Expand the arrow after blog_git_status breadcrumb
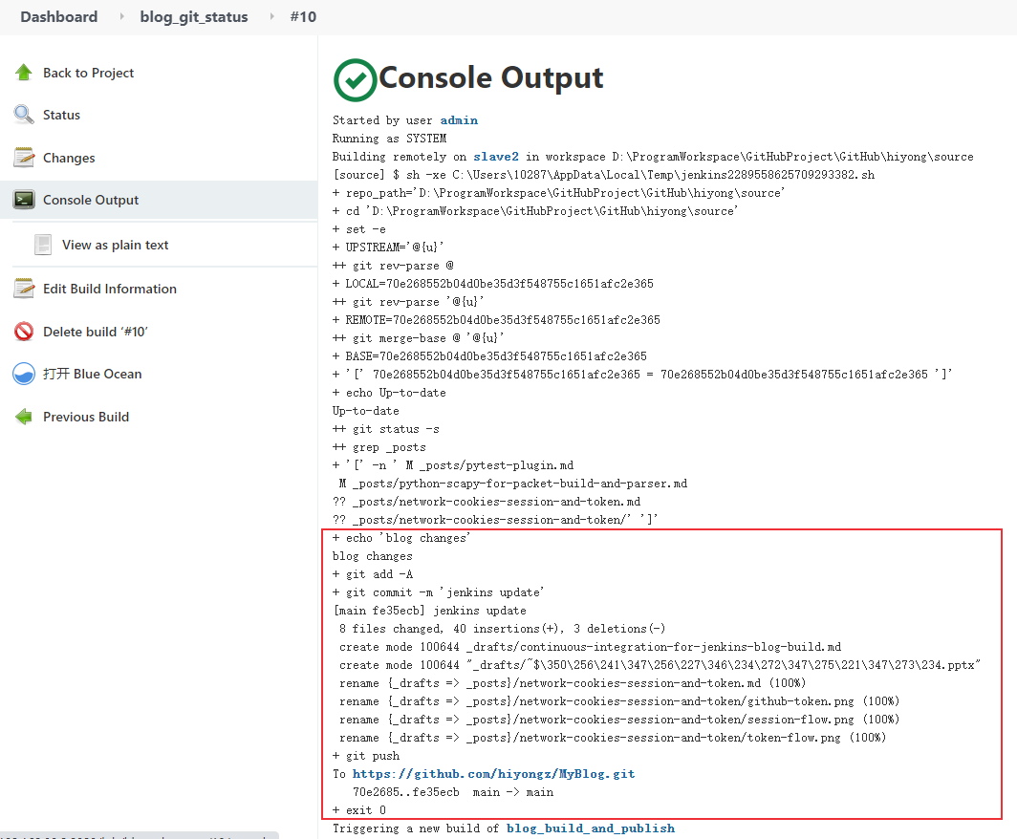The height and width of the screenshot is (839, 1017). click(x=271, y=17)
